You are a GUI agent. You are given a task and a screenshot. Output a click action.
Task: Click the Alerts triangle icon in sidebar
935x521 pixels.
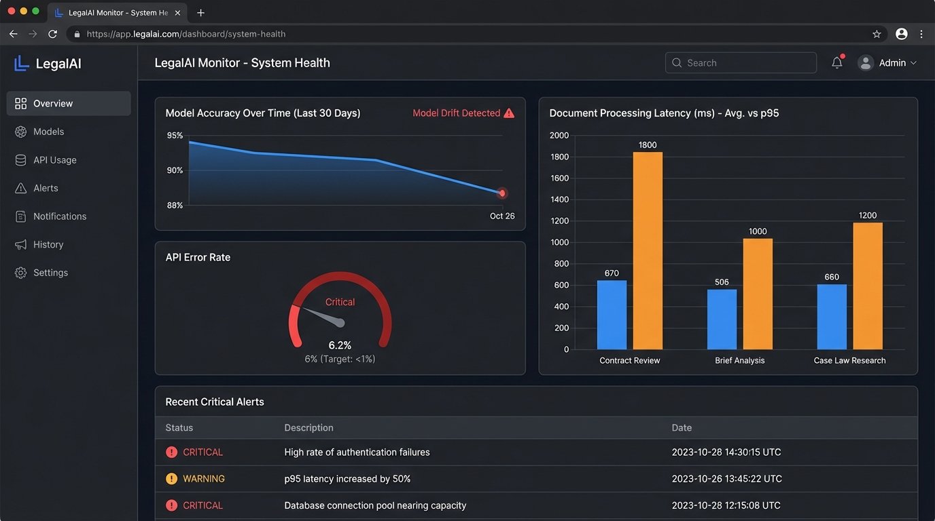(21, 188)
